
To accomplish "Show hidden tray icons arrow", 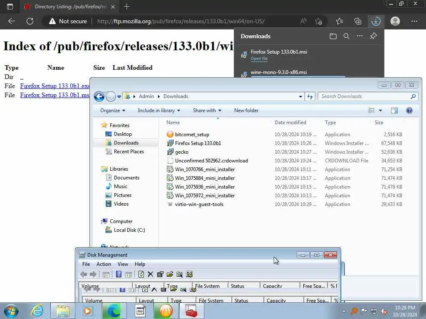I will [344, 311].
